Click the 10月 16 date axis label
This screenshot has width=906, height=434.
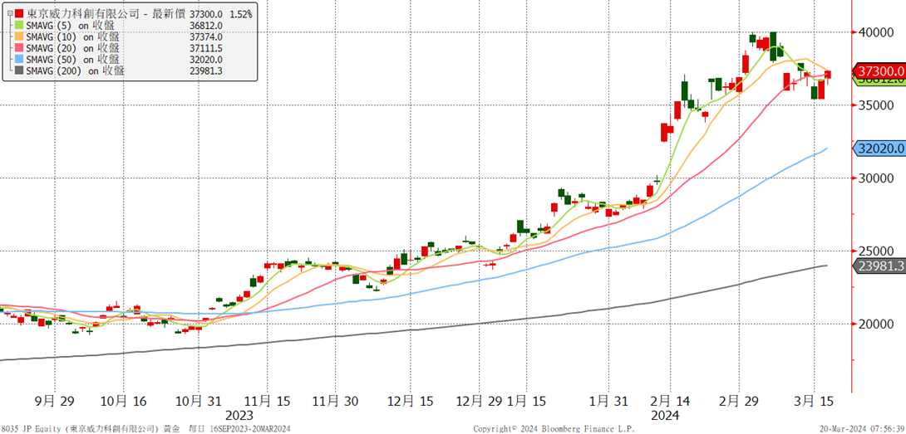[x=124, y=401]
